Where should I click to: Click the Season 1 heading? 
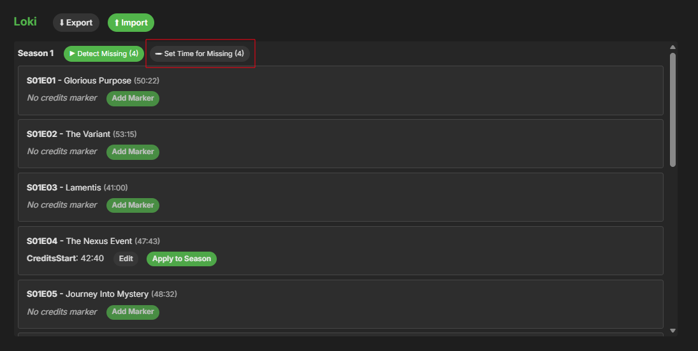[x=36, y=54]
